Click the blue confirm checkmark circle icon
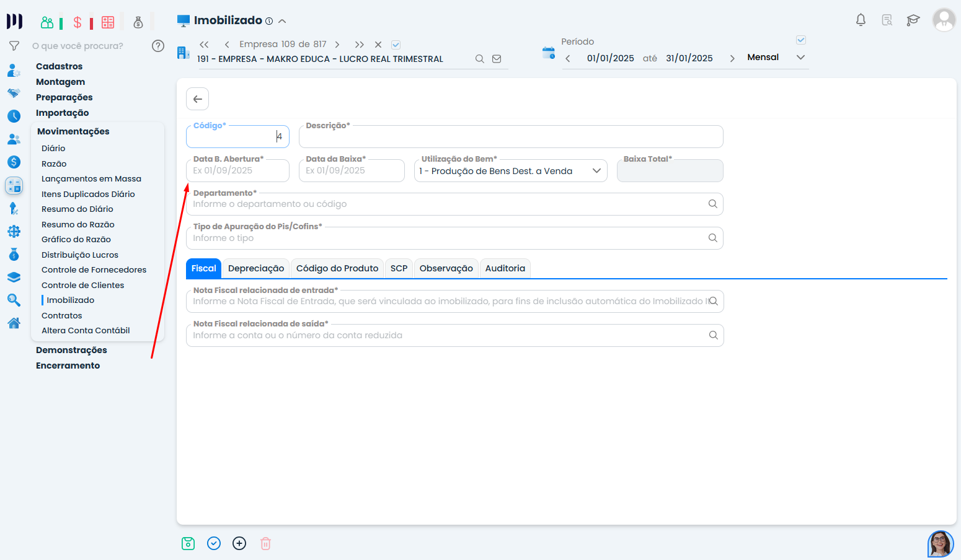The height and width of the screenshot is (560, 961). point(214,543)
